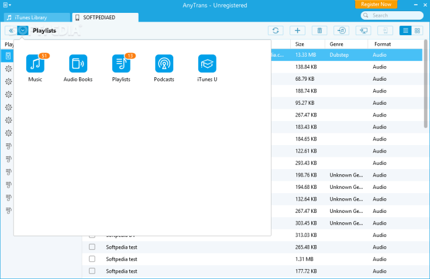This screenshot has height=279, width=430.
Task: Click the 95.27 KB size cell
Action: 305,103
